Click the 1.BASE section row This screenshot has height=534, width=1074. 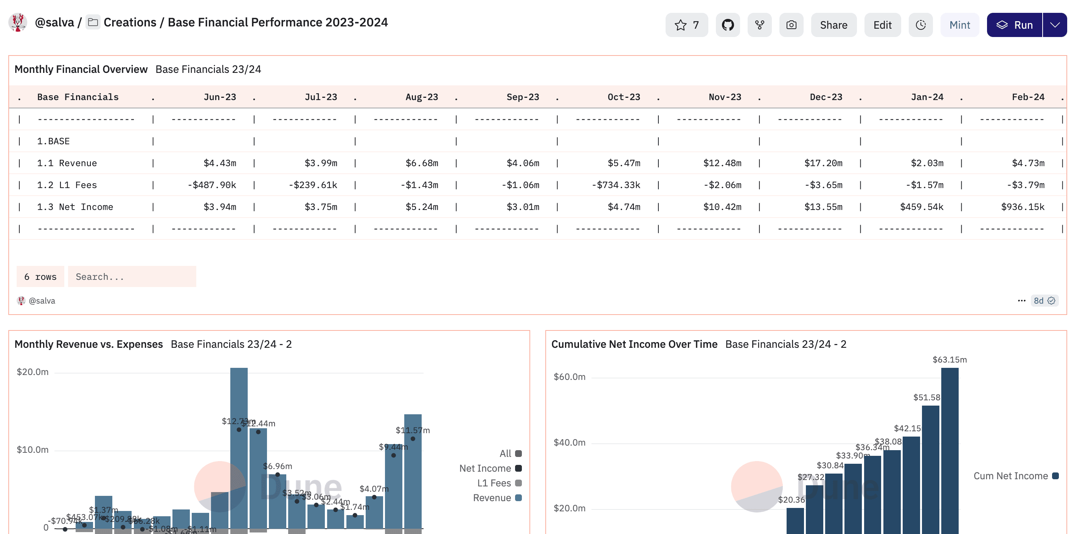click(53, 141)
